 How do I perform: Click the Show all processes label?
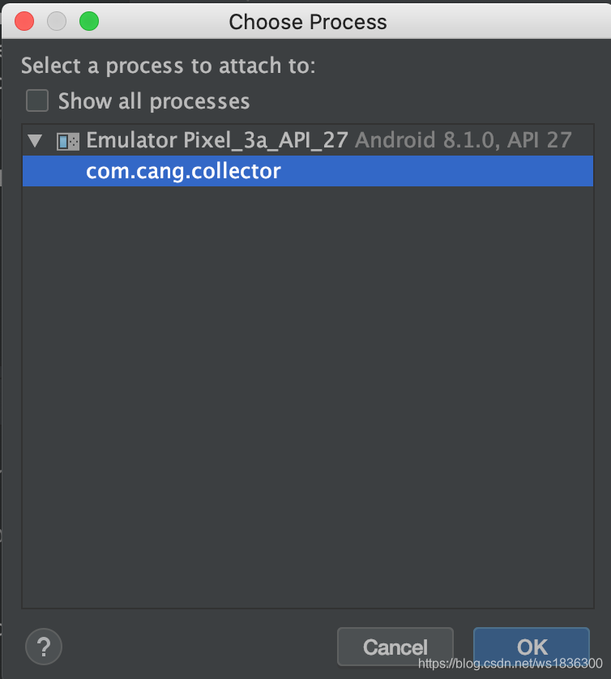(x=153, y=100)
